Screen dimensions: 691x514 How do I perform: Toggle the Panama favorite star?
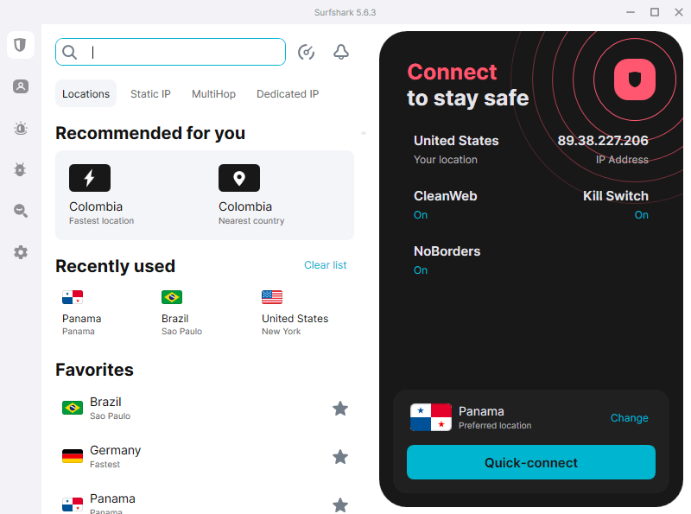point(340,505)
